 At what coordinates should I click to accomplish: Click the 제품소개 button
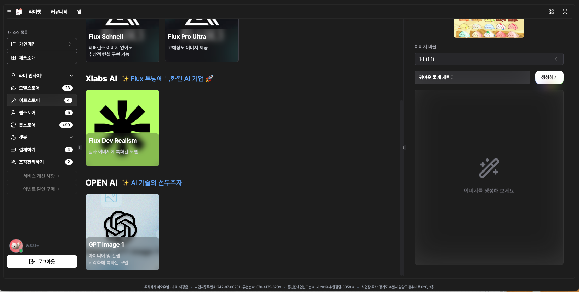pyautogui.click(x=42, y=58)
